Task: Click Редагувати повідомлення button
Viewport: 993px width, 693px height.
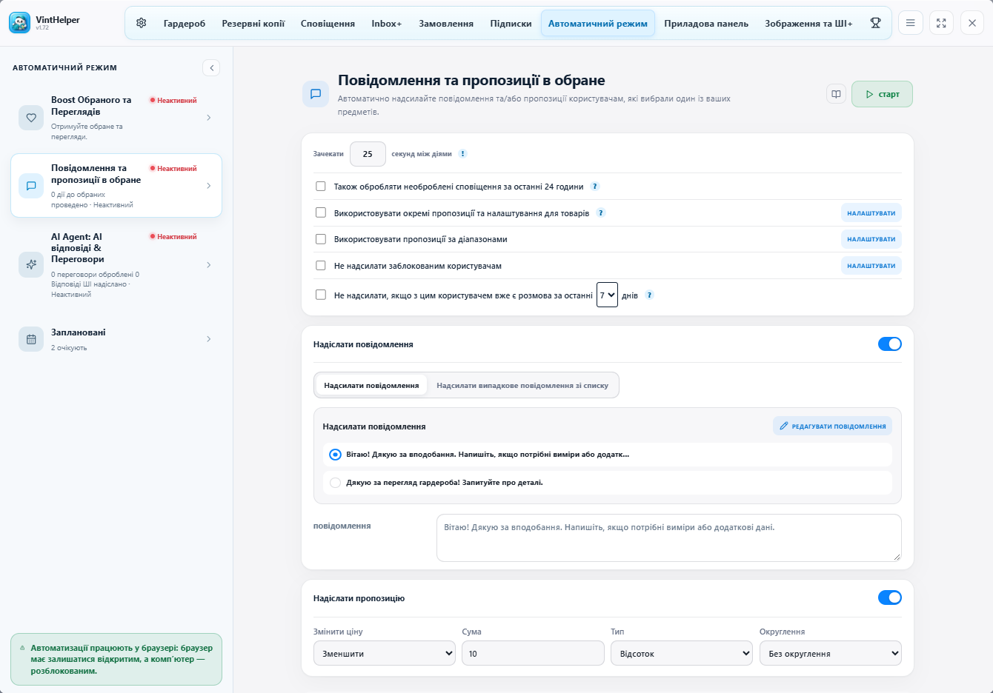Action: tap(832, 426)
